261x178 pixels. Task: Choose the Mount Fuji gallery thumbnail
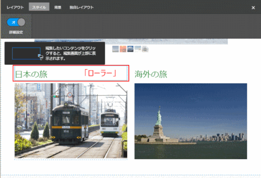(x=130, y=49)
